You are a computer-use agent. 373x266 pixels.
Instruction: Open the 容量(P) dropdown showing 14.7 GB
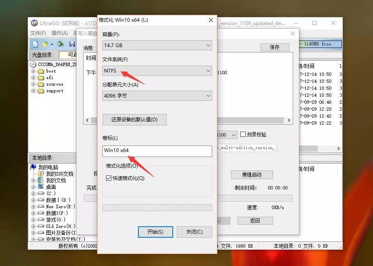[x=157, y=45]
